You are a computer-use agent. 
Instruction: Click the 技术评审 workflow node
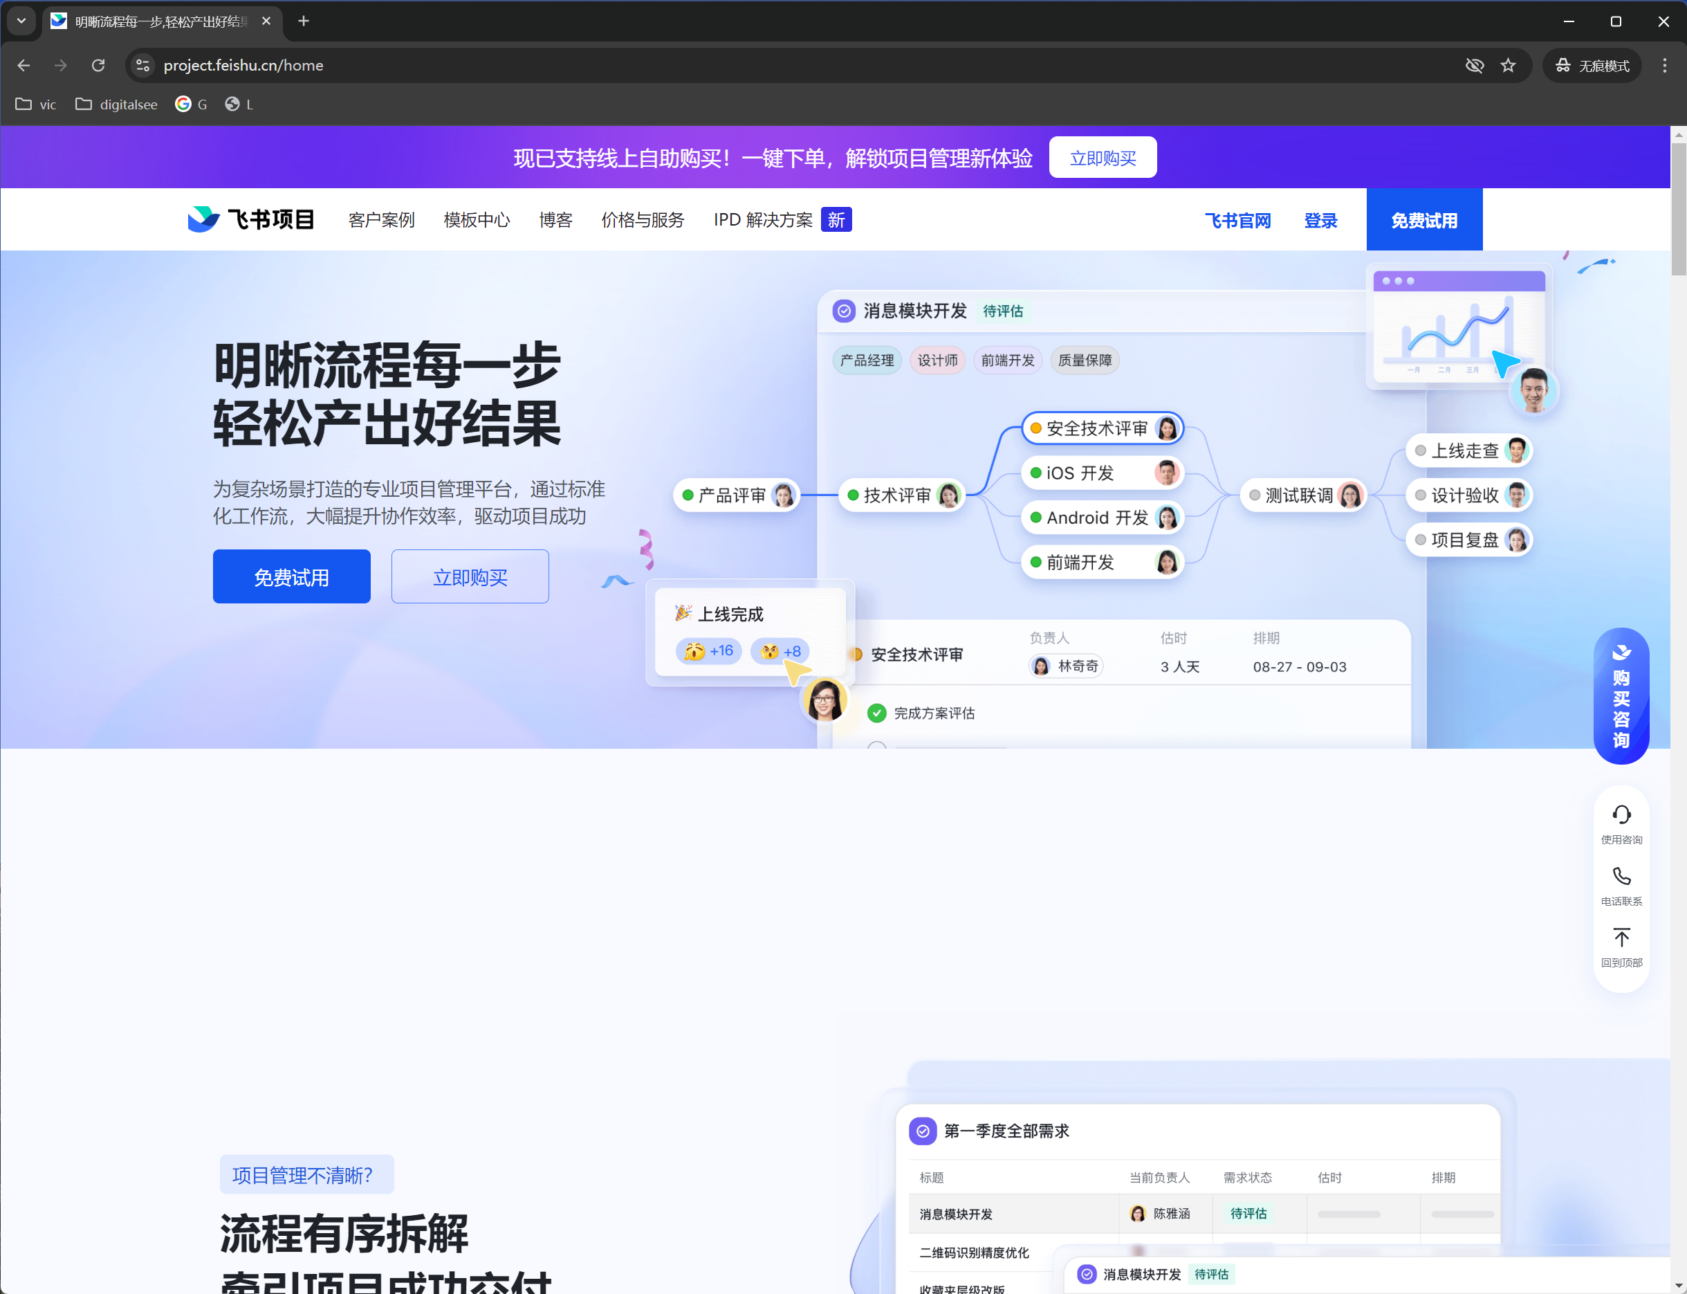[902, 495]
